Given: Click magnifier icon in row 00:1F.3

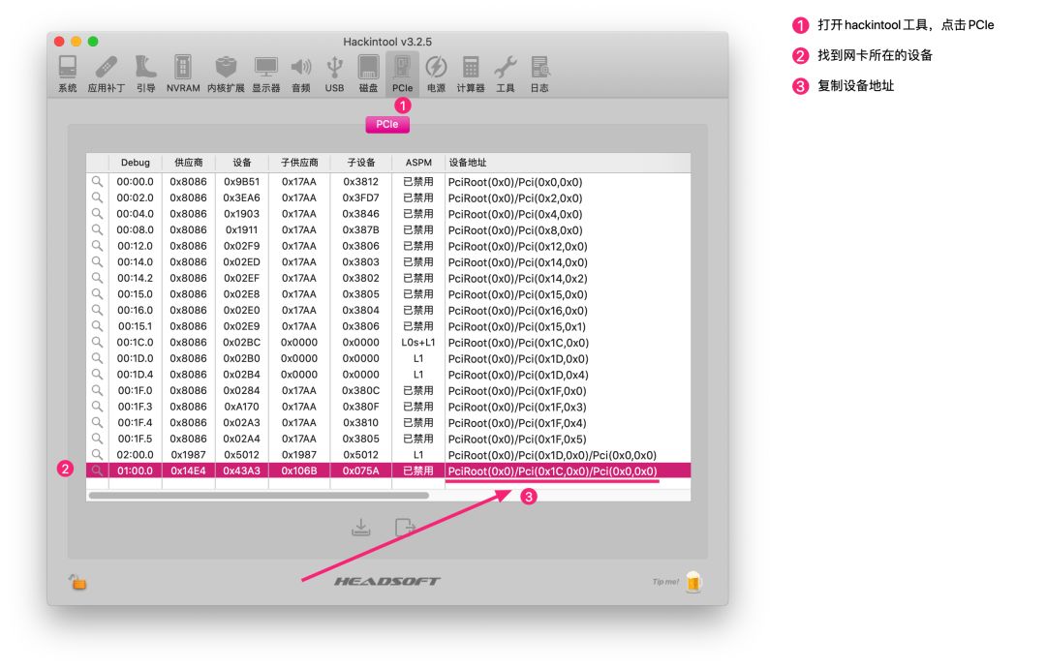Looking at the screenshot, I should (x=98, y=406).
